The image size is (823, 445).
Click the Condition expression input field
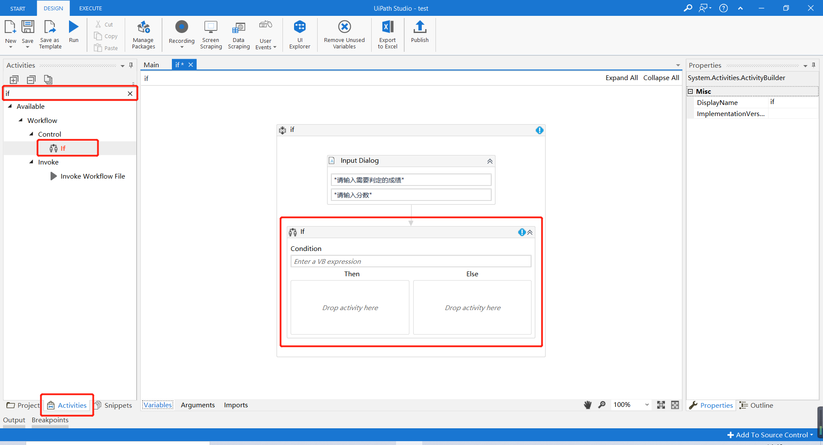[410, 261]
